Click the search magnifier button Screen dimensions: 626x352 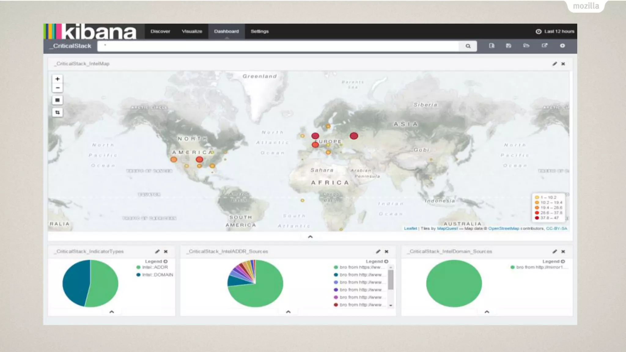tap(468, 46)
